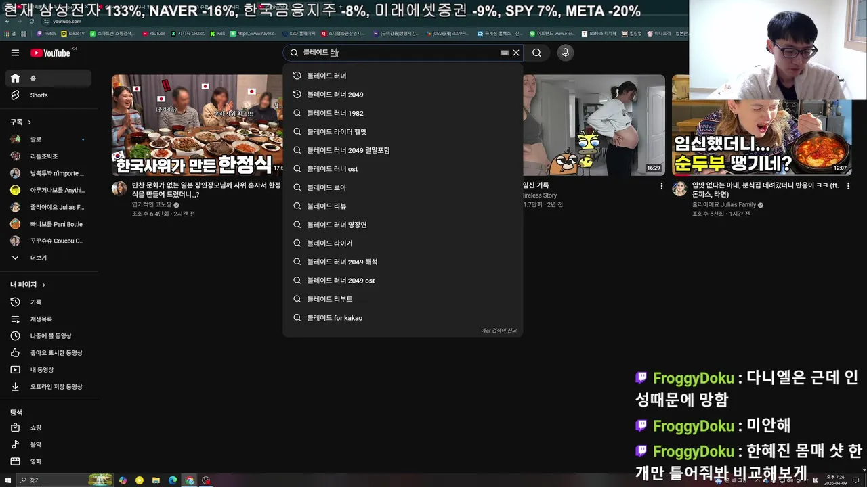Click the browser address bar youtube.com
Viewport: 867px width, 487px height.
click(66, 22)
